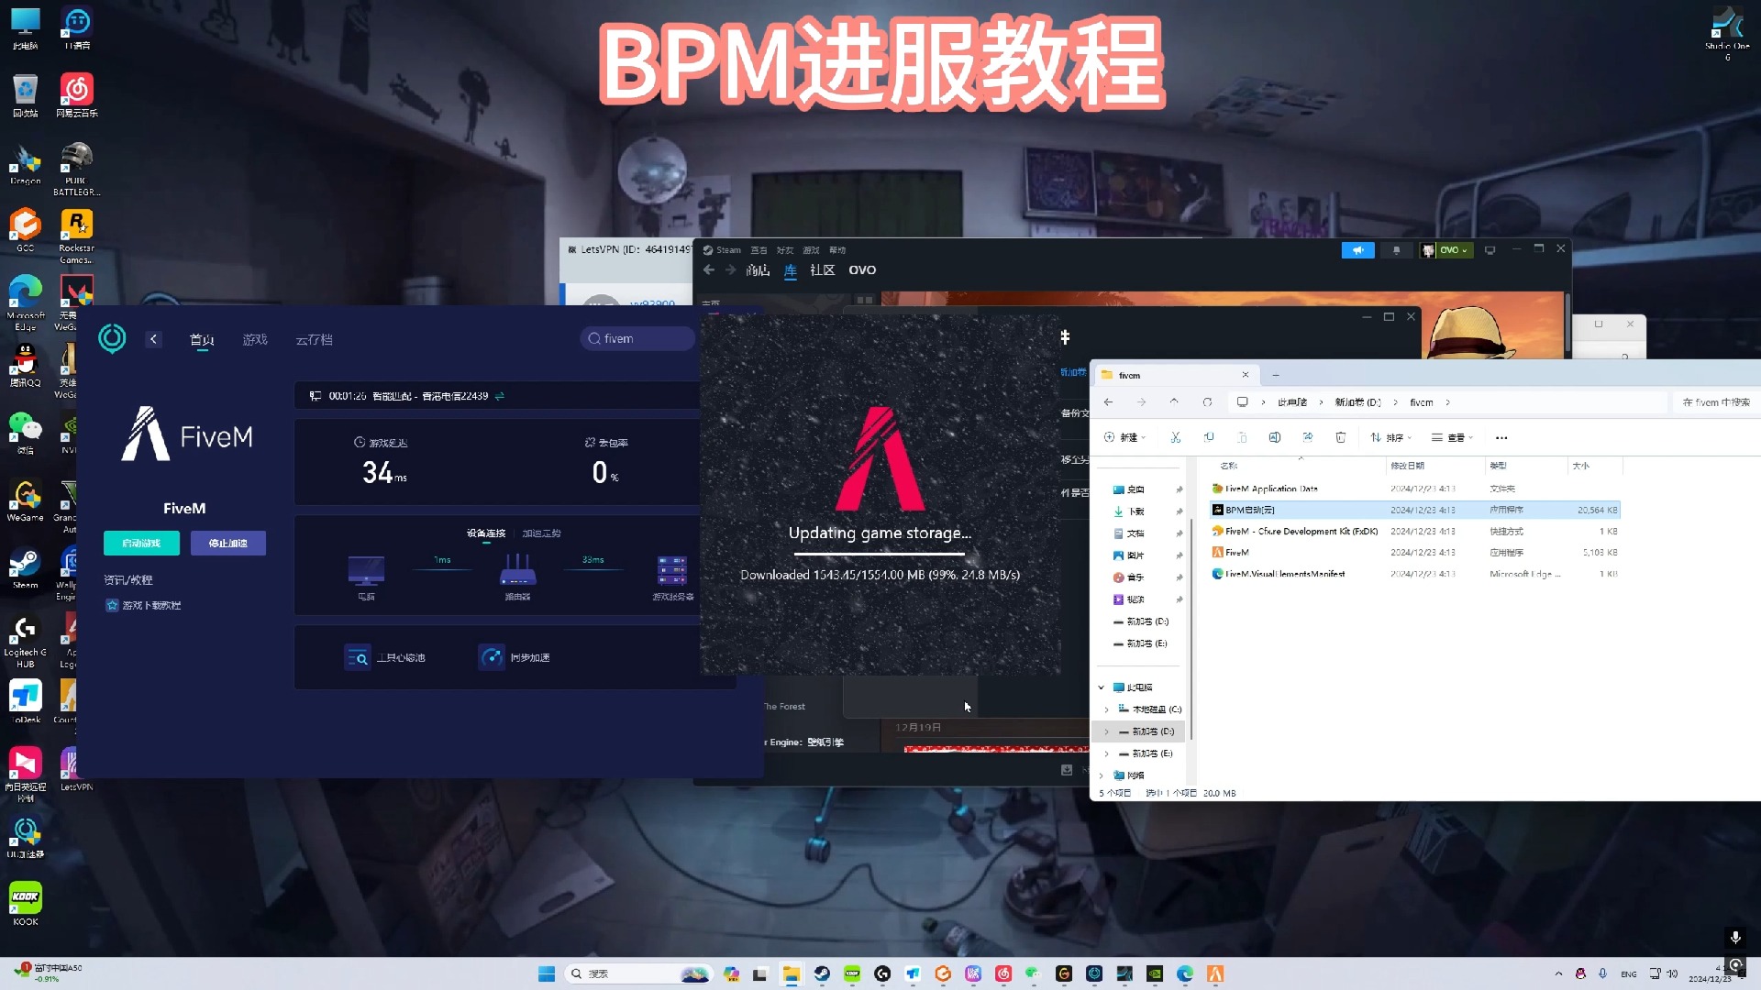Select the 设备连接 sub-tab
The image size is (1761, 990).
[486, 533]
